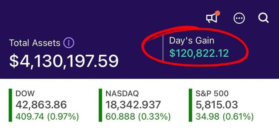Tap the $4,130,197.59 total assets value
This screenshot has width=279, height=136.
coord(64,61)
